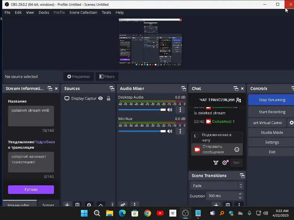Open advanced audio properties gears
This screenshot has height=220, width=294.
pyautogui.click(x=123, y=205)
